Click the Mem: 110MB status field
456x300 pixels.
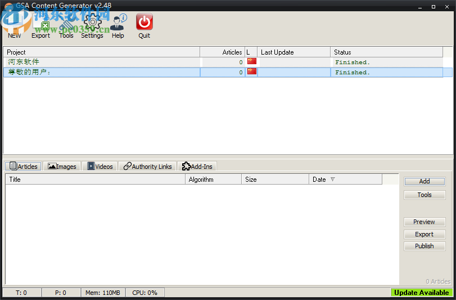tap(103, 293)
